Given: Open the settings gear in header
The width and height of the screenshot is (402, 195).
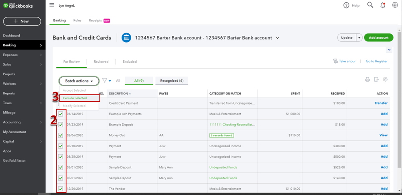Looking at the screenshot, I should (x=395, y=5).
